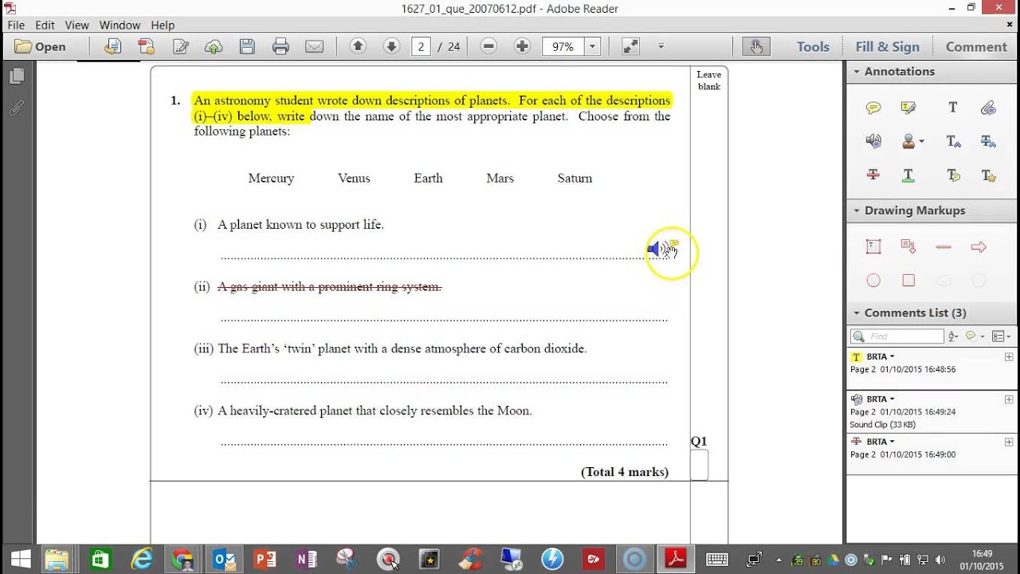Expand the Sound Clip comment entry
Screen dimensions: 1020x574
1009,399
